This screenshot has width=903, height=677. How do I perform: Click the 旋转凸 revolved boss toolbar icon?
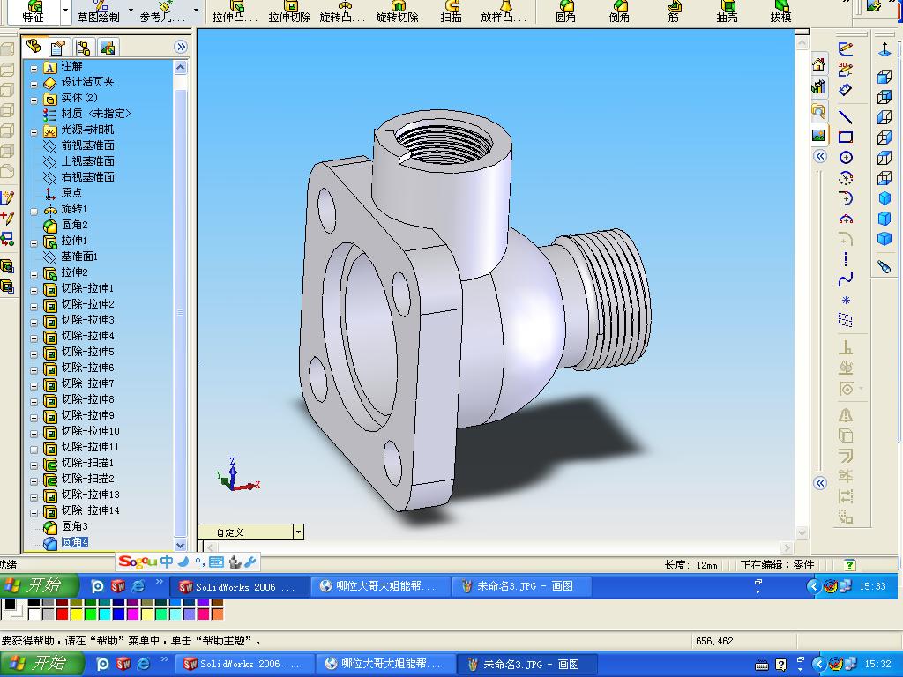(343, 11)
